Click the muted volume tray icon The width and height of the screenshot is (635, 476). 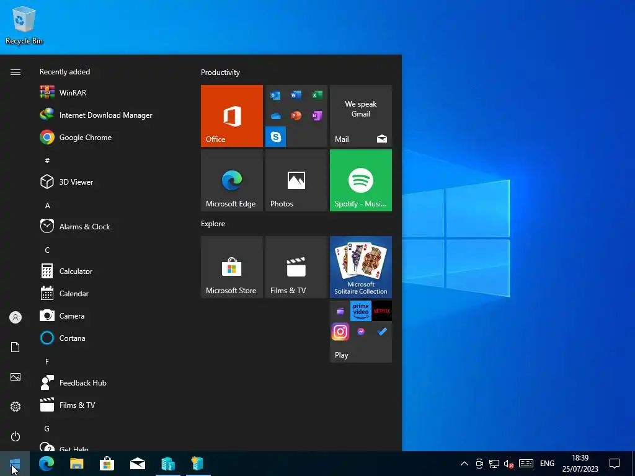(x=508, y=464)
